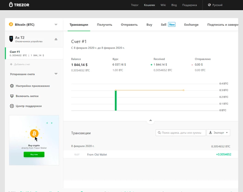Click the rate value 6 037,16 $

119,65
